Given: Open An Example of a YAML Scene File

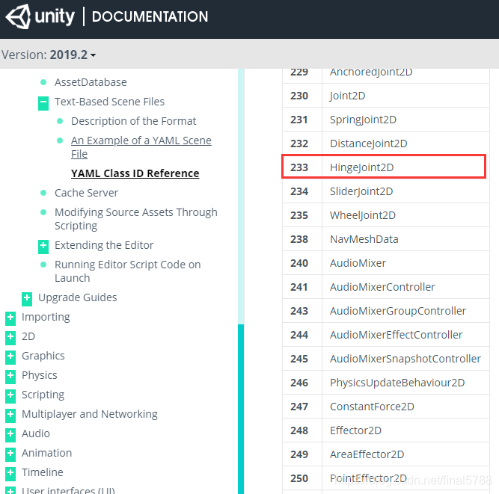Looking at the screenshot, I should pos(141,147).
